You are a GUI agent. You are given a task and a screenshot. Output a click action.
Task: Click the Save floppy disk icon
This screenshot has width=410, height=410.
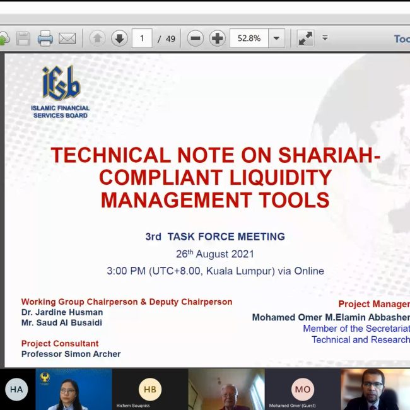pos(23,38)
